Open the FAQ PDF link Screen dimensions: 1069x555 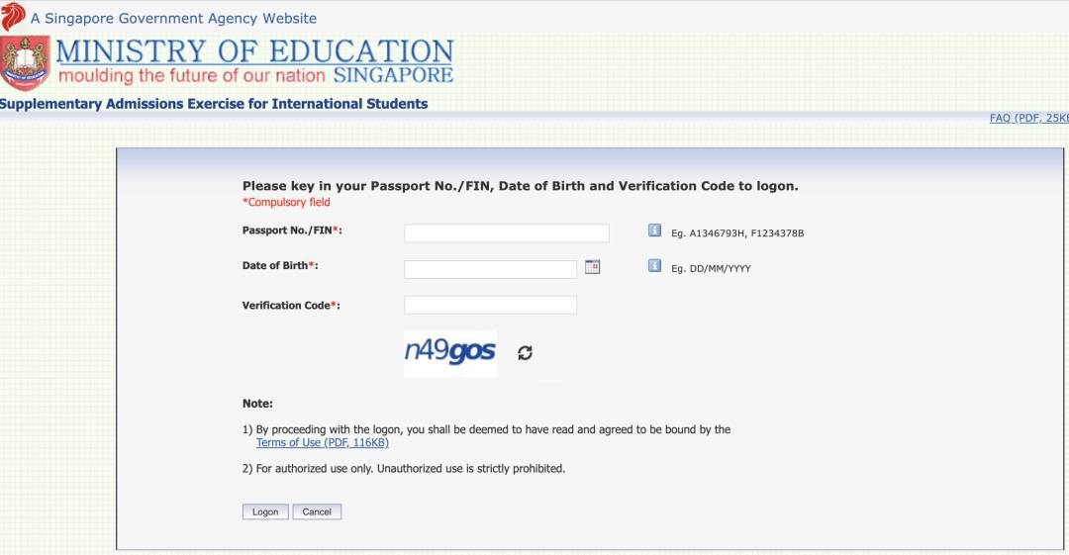pyautogui.click(x=1028, y=118)
